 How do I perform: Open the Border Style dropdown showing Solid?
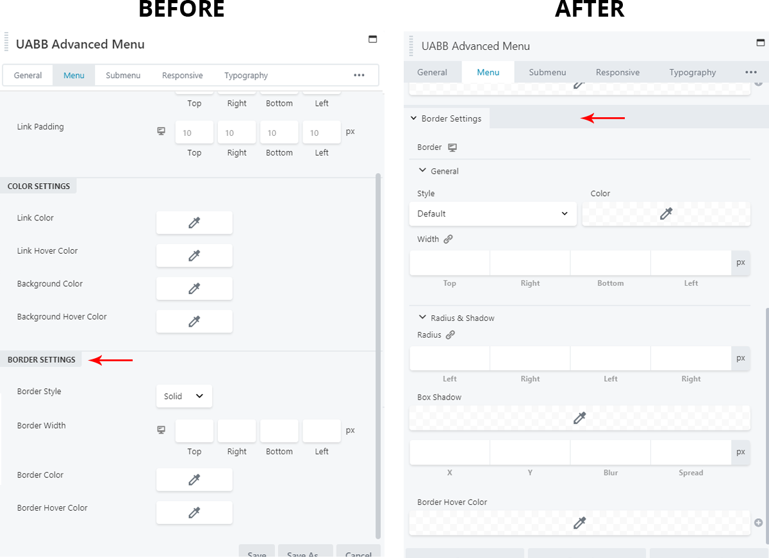(184, 396)
